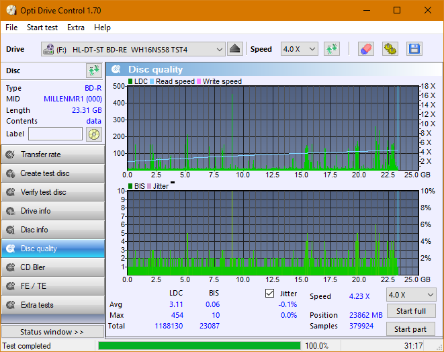
Task: Click the options gear icon in toolbar
Action: click(x=390, y=49)
